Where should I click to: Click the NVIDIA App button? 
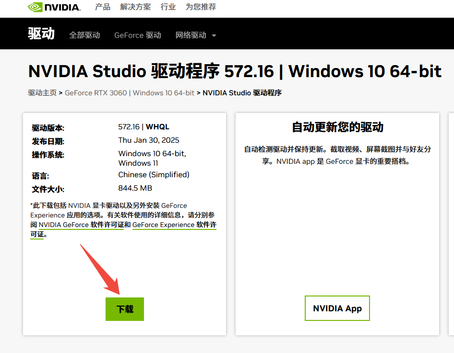pos(337,308)
